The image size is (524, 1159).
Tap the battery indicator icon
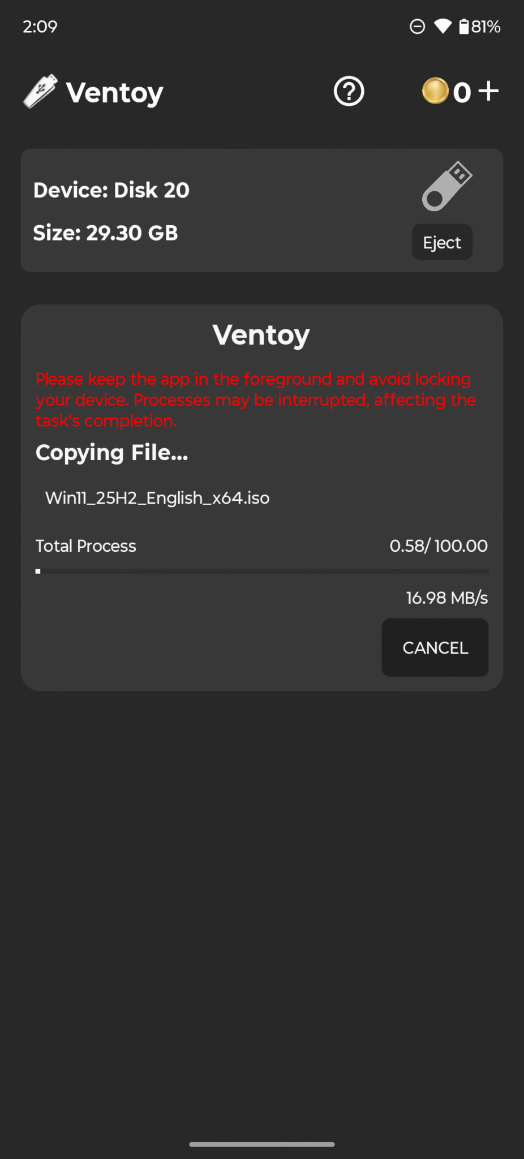click(x=465, y=26)
